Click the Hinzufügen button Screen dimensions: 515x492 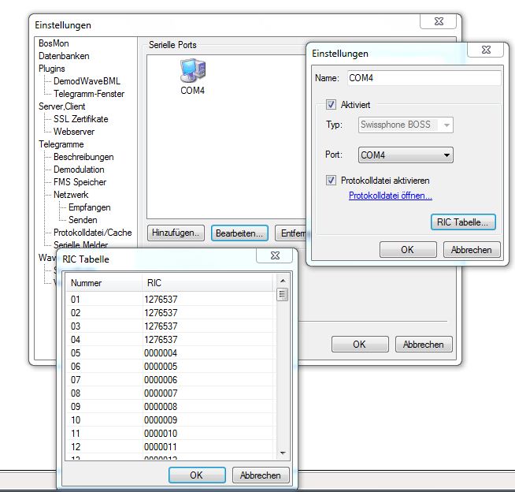(x=176, y=233)
